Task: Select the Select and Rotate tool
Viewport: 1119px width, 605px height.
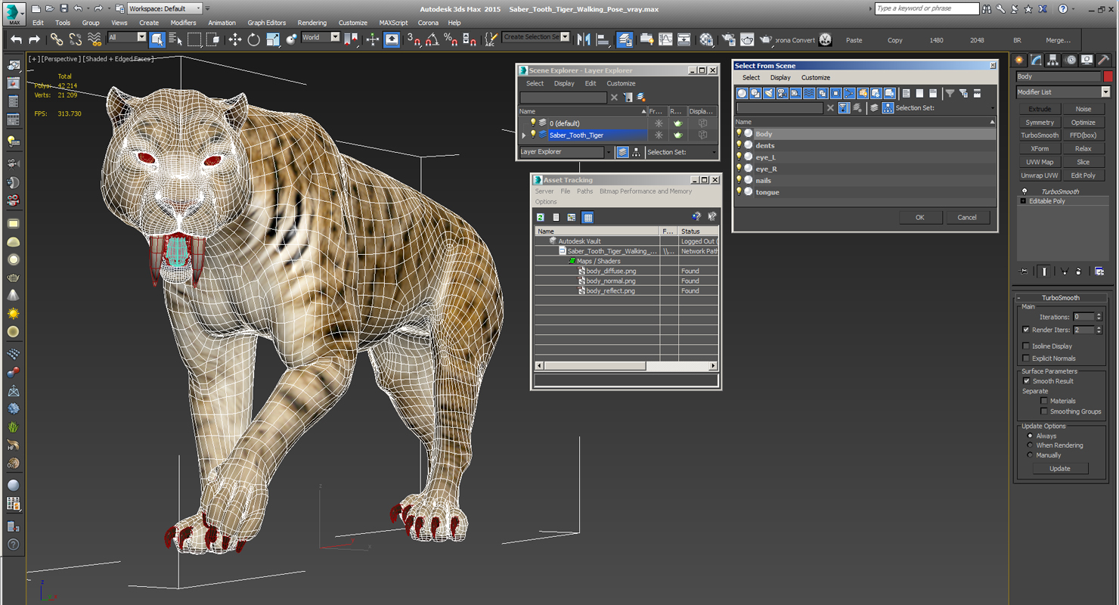Action: pyautogui.click(x=254, y=39)
